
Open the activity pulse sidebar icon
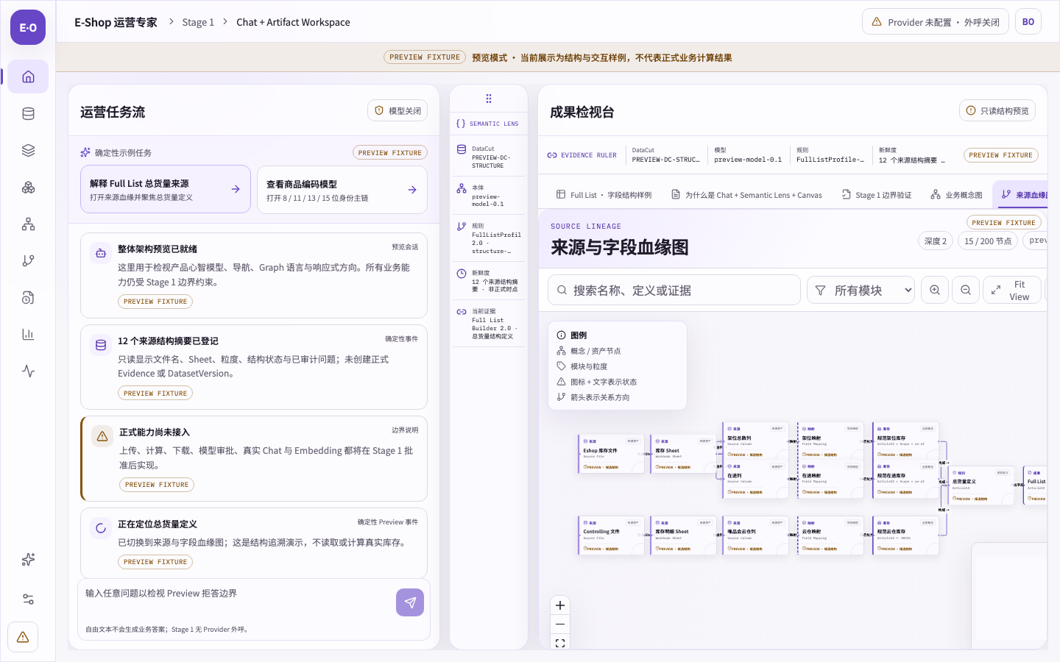(x=28, y=371)
